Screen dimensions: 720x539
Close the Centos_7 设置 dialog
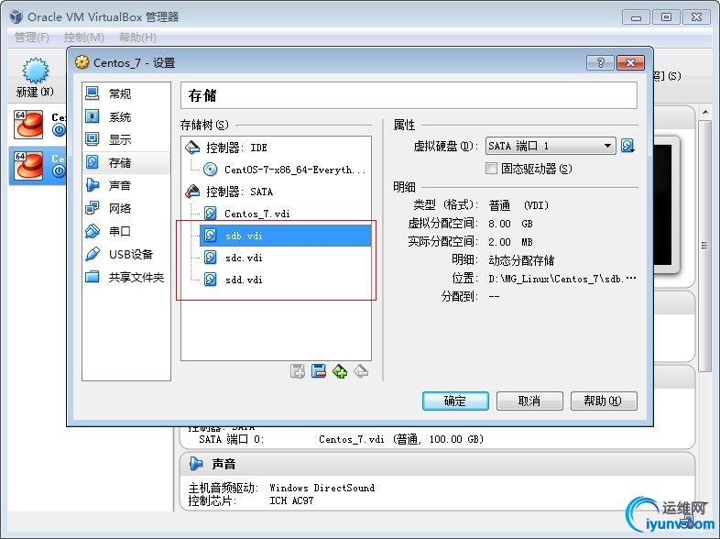(630, 62)
